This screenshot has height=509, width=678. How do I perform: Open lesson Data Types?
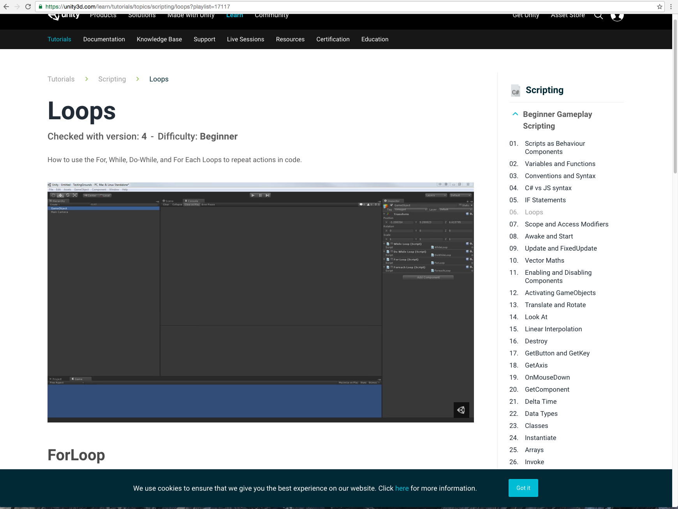pyautogui.click(x=541, y=414)
